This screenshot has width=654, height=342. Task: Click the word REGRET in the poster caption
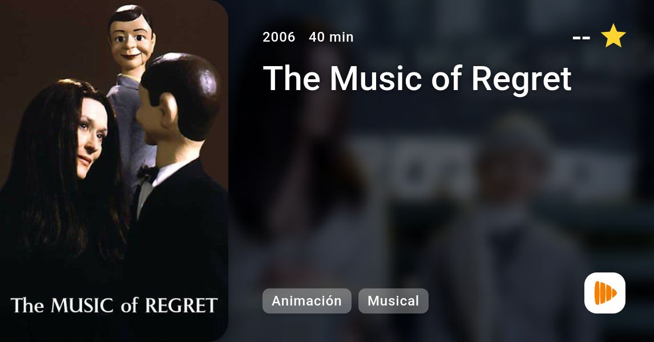coord(181,306)
